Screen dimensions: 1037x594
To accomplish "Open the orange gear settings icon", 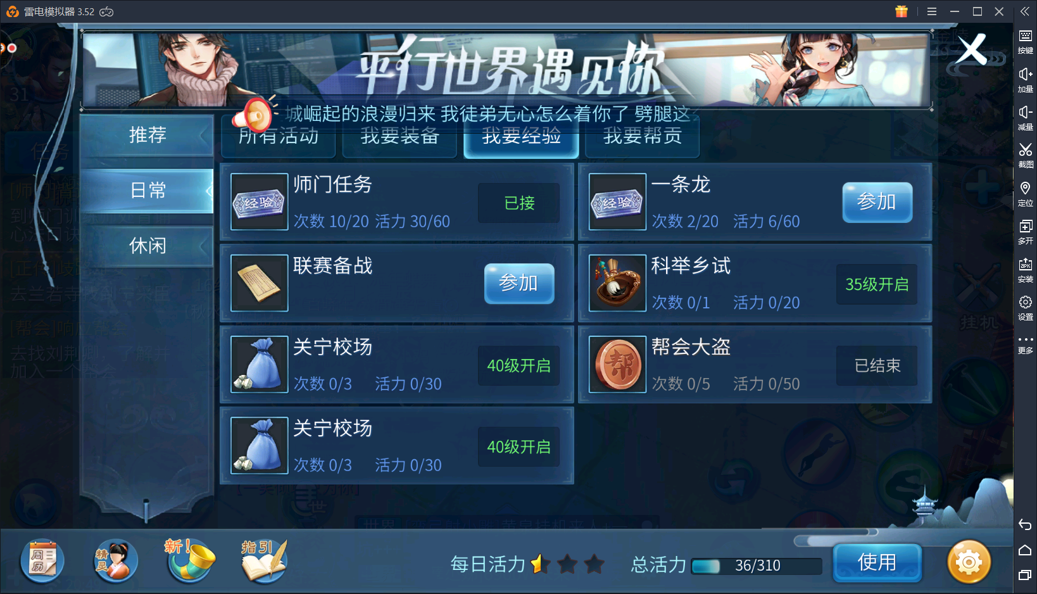I will pyautogui.click(x=969, y=562).
